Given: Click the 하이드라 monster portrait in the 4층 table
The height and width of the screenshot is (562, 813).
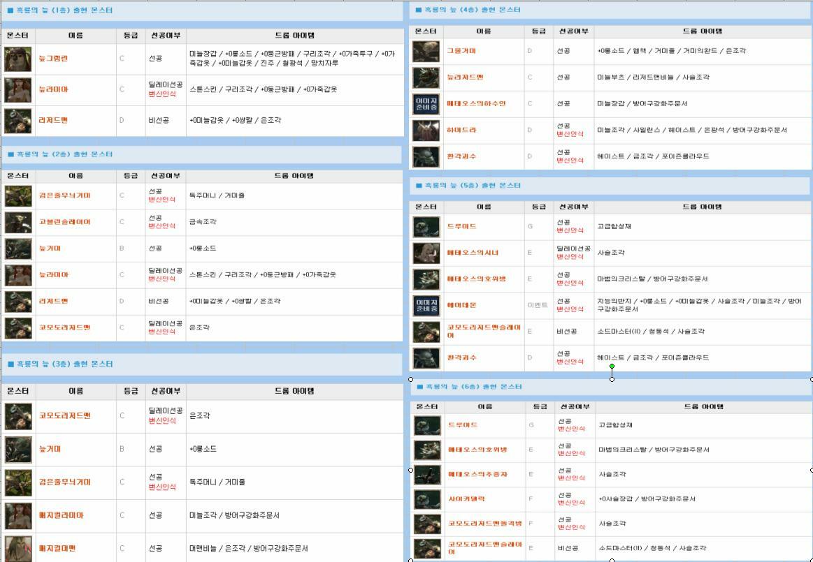Looking at the screenshot, I should pyautogui.click(x=426, y=131).
